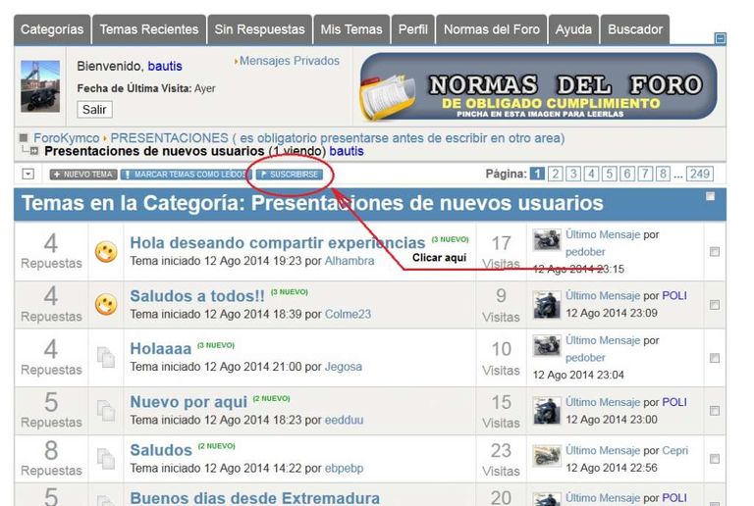This screenshot has height=506, width=754.
Task: Click bautis user avatar image
Action: (x=40, y=86)
